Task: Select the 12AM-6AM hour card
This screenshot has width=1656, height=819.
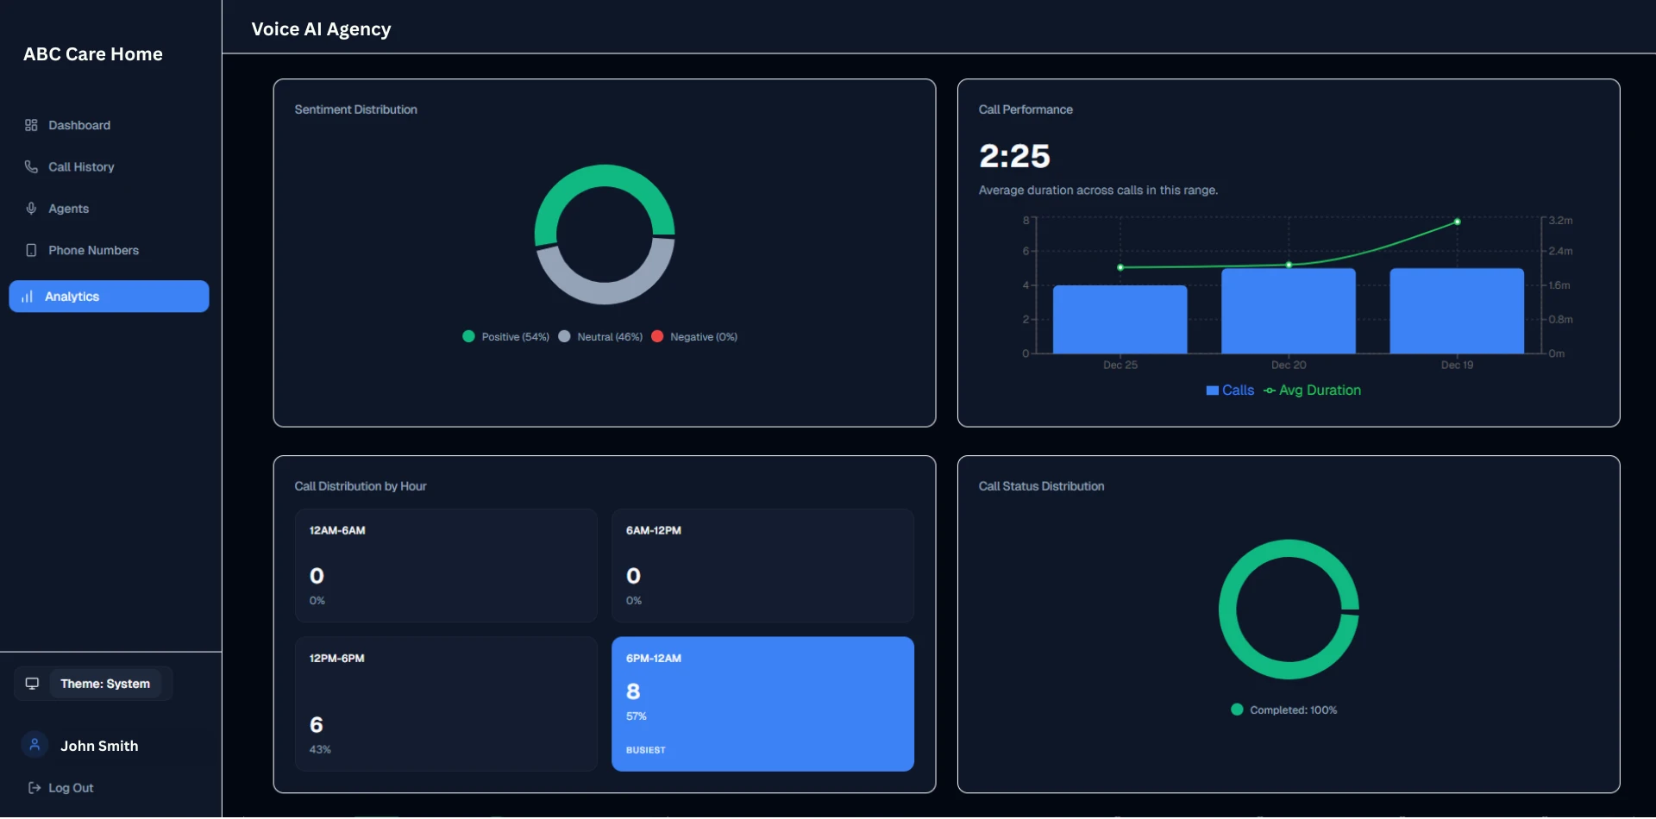Action: tap(446, 566)
